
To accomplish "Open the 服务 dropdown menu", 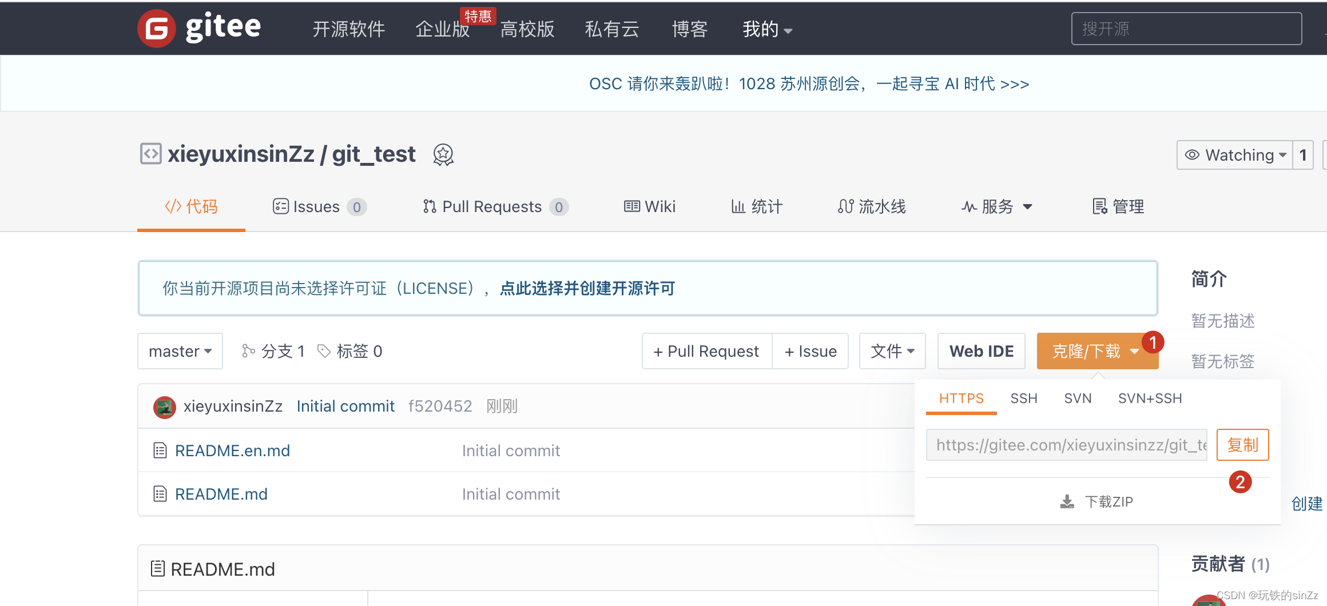I will pyautogui.click(x=996, y=206).
